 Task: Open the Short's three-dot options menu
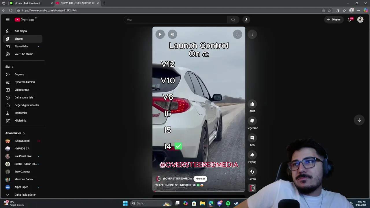click(252, 34)
